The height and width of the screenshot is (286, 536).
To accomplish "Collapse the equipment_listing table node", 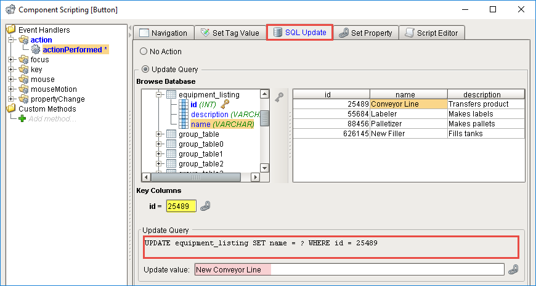I will [x=158, y=94].
